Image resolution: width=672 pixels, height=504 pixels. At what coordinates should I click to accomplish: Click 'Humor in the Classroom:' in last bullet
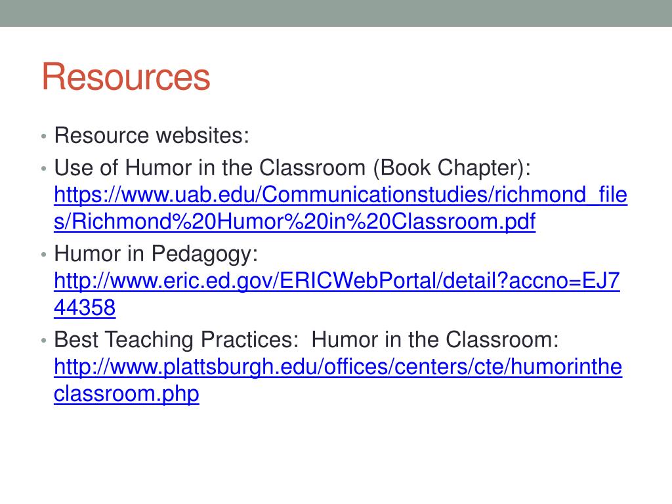click(x=435, y=339)
